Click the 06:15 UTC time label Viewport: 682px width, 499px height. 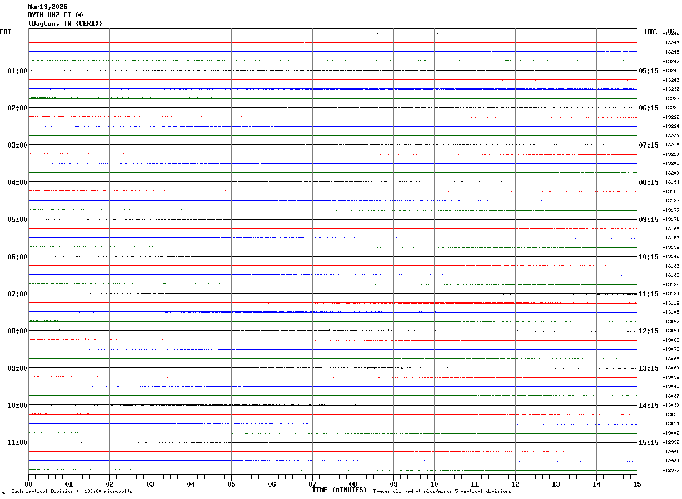click(x=649, y=108)
